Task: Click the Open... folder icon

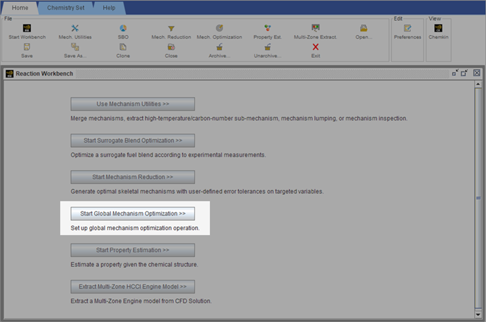Action: pos(363,28)
